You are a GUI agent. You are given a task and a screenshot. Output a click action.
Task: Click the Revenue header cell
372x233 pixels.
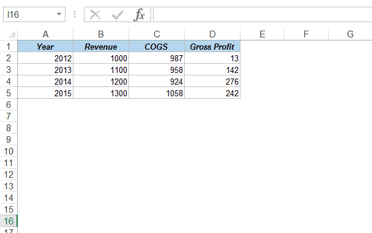101,47
